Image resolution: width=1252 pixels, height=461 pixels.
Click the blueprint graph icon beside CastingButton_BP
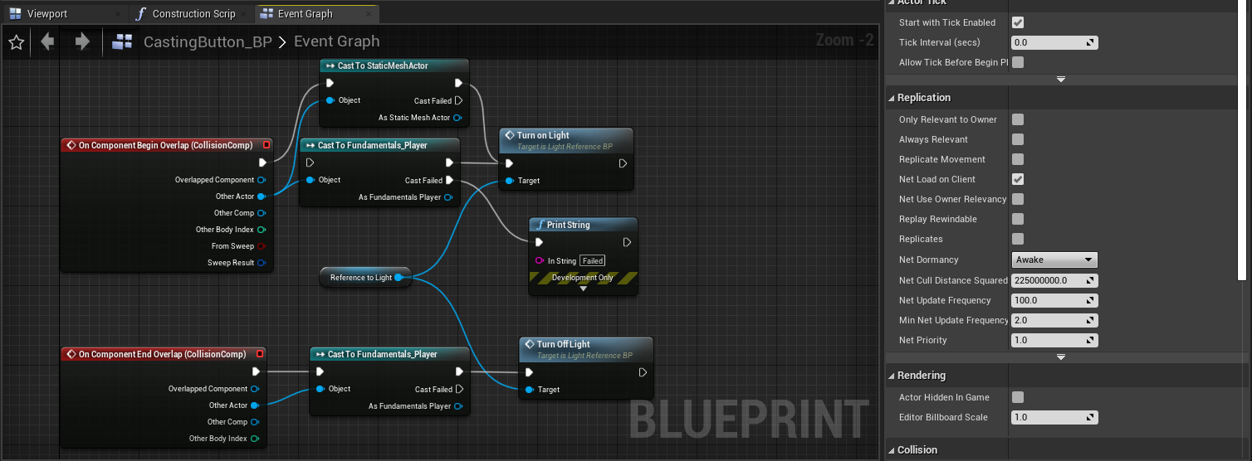[x=123, y=42]
